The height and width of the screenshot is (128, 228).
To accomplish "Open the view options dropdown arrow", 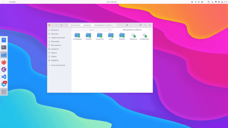I will [x=145, y=25].
